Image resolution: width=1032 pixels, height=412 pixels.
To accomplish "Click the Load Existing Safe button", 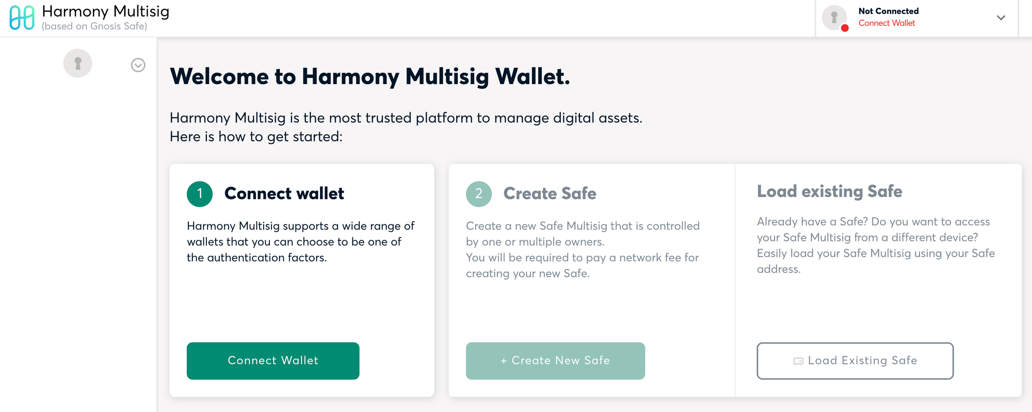I will click(855, 361).
